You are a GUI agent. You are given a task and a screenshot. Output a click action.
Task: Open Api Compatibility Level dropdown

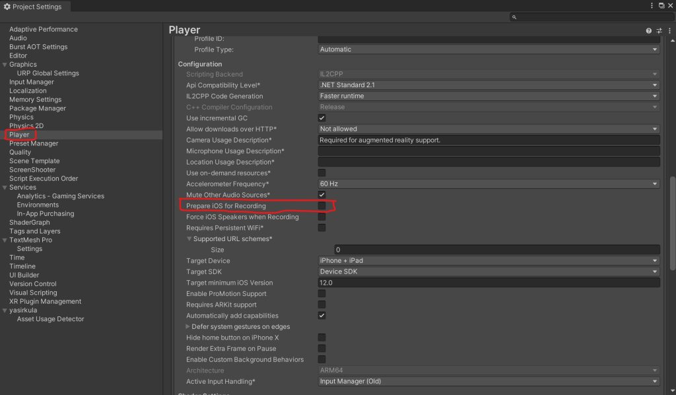click(x=489, y=85)
